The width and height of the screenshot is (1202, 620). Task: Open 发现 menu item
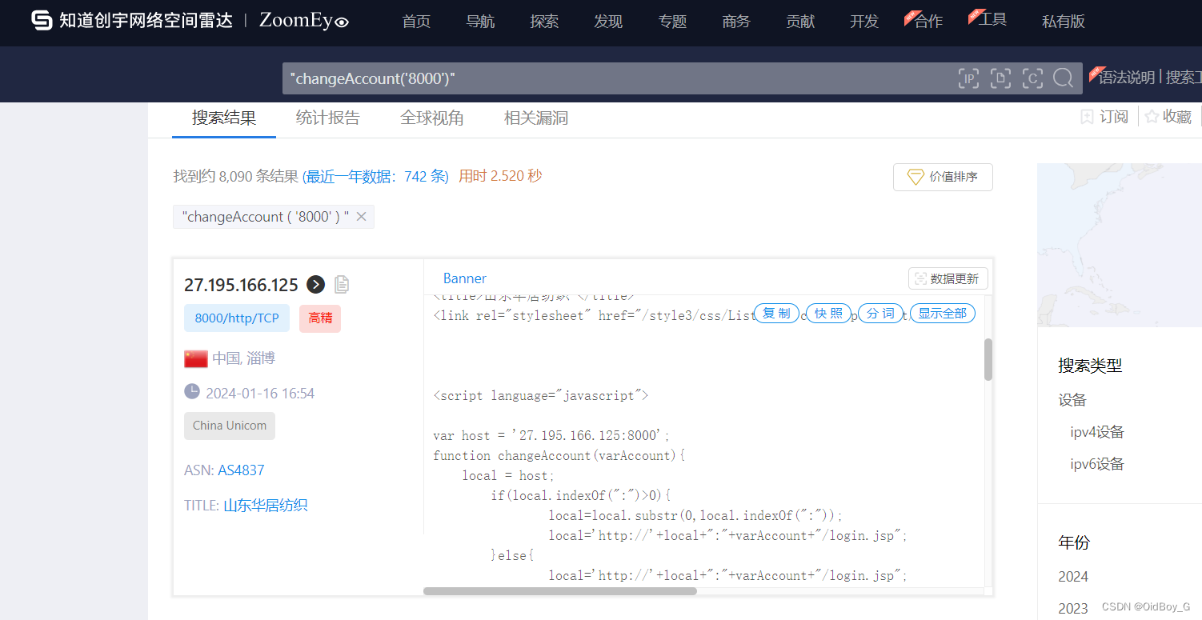608,22
